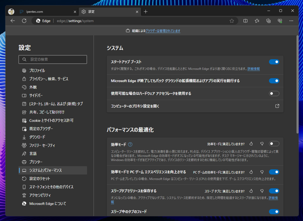
Task: Click コンピューターのプロキシ設定を開く external link icon
Action: [277, 106]
